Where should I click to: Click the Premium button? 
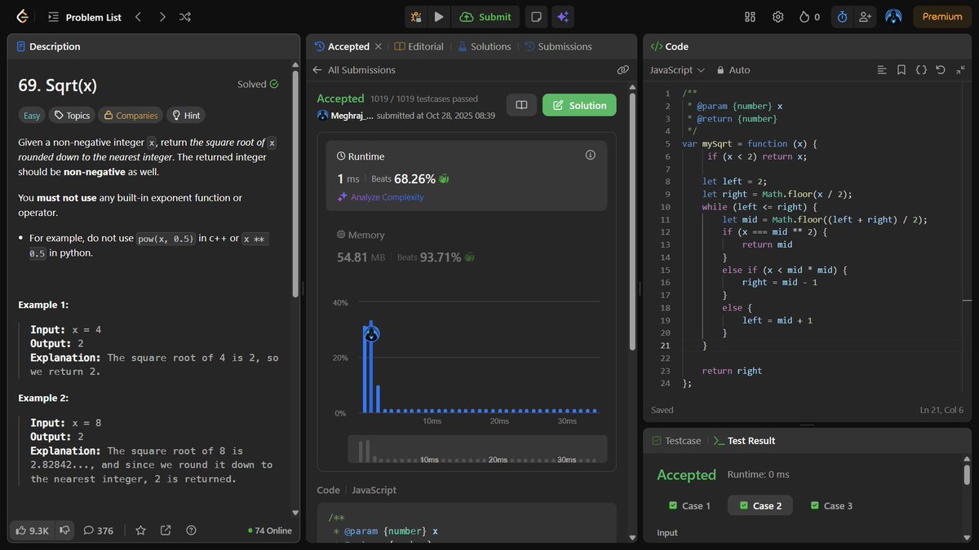[942, 16]
